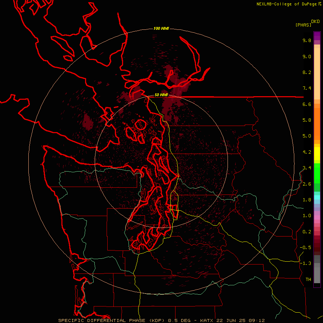Click the 22 JUN 25 09:12 timestamp

pyautogui.click(x=240, y=320)
